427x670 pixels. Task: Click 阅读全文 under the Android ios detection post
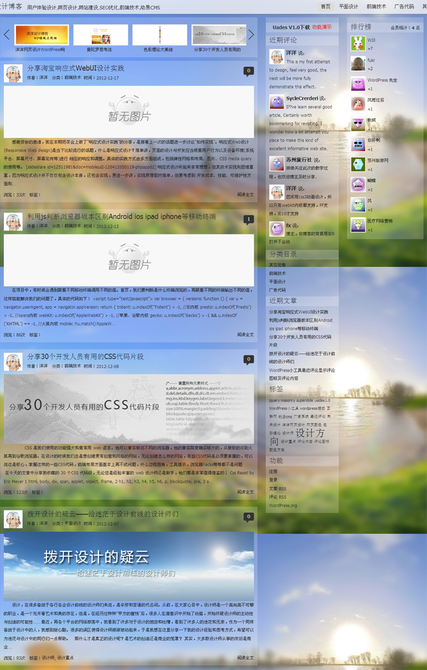pyautogui.click(x=245, y=335)
